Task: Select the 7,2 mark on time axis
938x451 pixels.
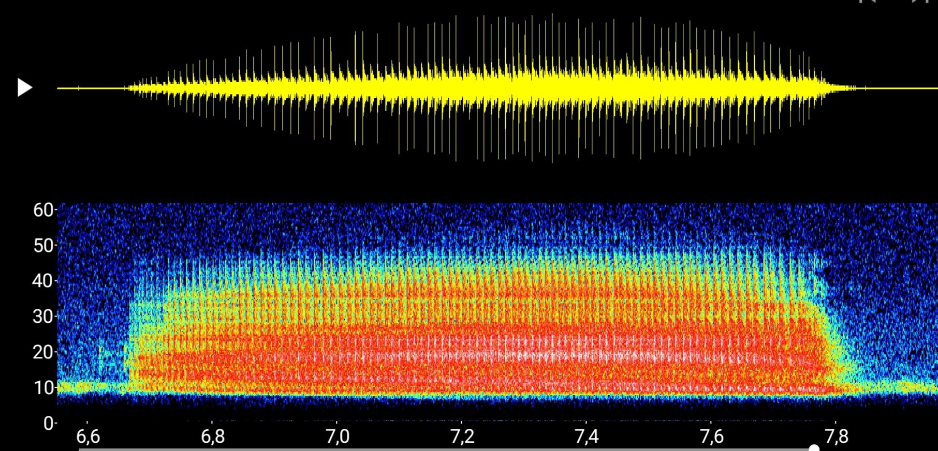Action: [462, 437]
